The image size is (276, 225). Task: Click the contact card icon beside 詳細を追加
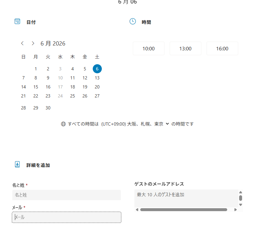[17, 164]
